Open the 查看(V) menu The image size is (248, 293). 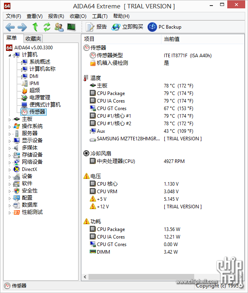tap(35, 16)
